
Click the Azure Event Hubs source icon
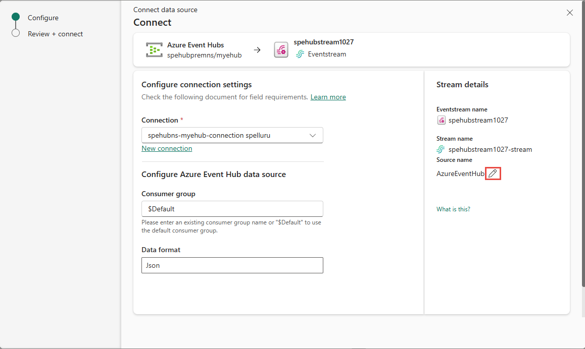tap(154, 50)
